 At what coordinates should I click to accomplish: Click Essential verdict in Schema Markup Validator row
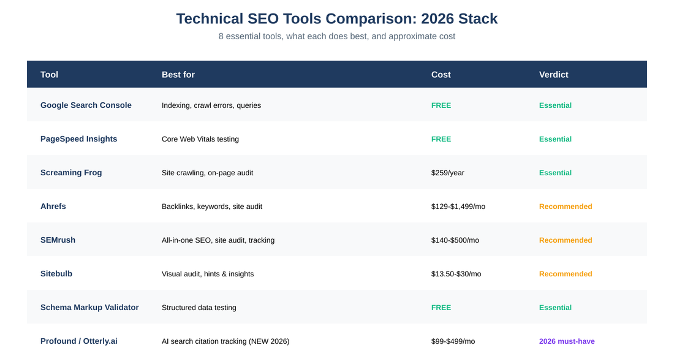coord(555,308)
